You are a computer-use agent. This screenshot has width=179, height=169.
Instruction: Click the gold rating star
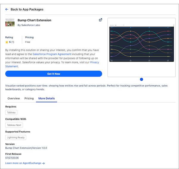pyautogui.click(x=7, y=42)
